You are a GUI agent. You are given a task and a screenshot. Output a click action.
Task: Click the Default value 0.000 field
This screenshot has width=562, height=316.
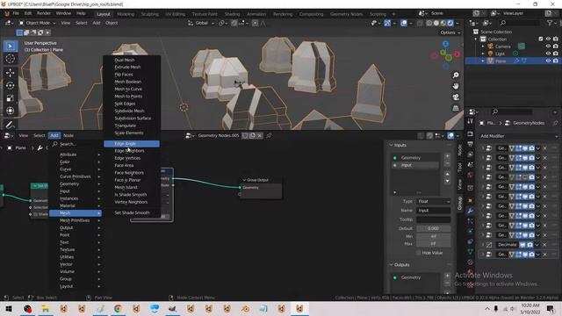pos(433,228)
